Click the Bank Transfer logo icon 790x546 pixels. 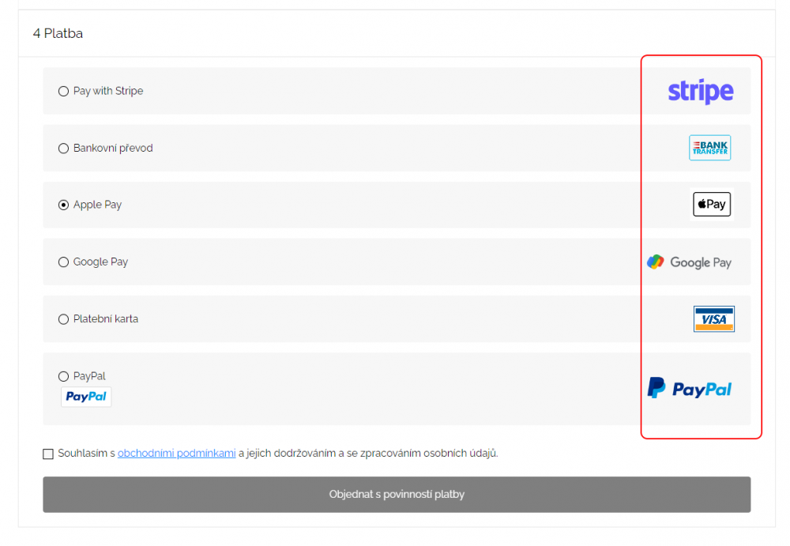pos(709,148)
